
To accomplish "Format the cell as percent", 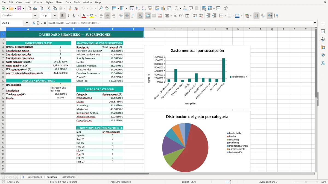I will point(175,16).
